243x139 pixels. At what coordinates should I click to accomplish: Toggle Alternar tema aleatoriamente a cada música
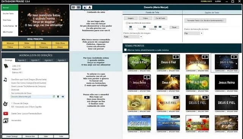[125, 50]
